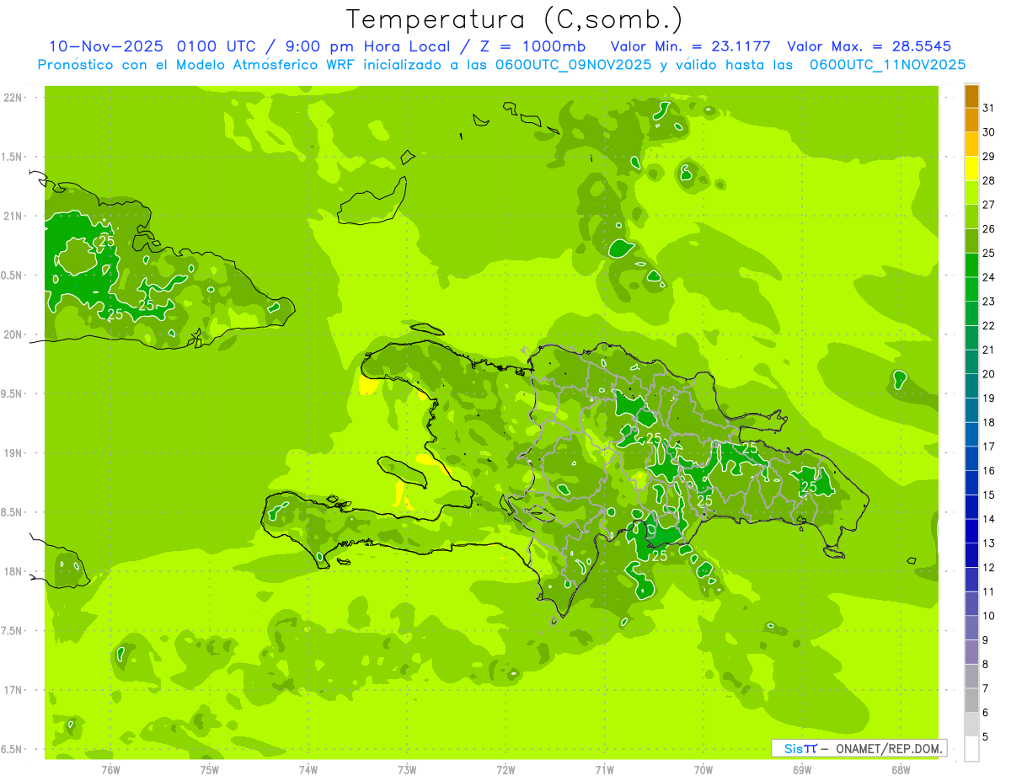Click the title "Temperatura (C,somb.)"
The width and height of the screenshot is (1011, 781).
514,19
